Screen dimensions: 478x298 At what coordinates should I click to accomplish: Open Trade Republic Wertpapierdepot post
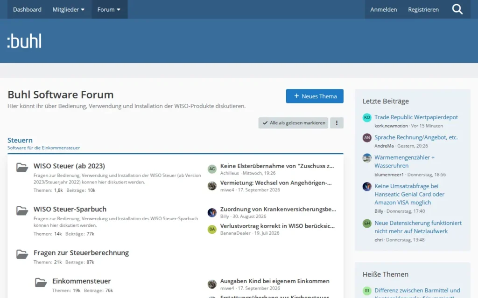coord(416,117)
